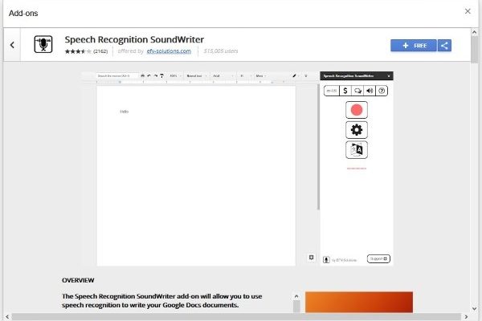The height and width of the screenshot is (321, 482).
Task: Close the SoundWriter sidebar panel
Action: 389,76
